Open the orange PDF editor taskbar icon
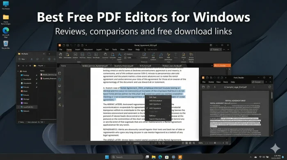Viewport: 287px width, 160px height. pos(180,157)
